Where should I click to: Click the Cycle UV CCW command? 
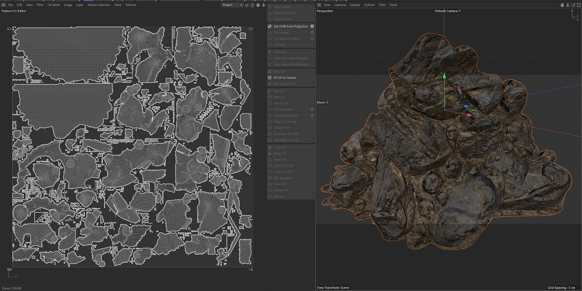tap(291, 166)
